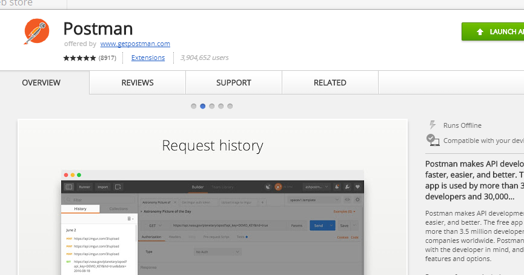Click the 'June 2' history date

[x=71, y=230]
